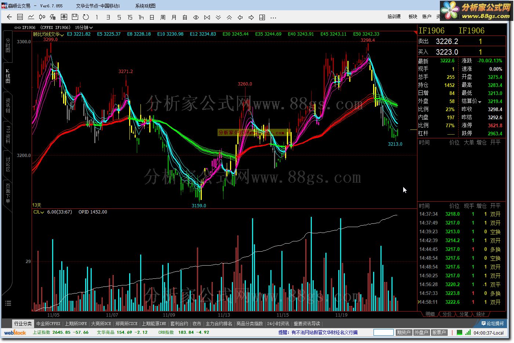Open the 上期所SHFE bottom tab
The image size is (514, 343).
pyautogui.click(x=76, y=324)
